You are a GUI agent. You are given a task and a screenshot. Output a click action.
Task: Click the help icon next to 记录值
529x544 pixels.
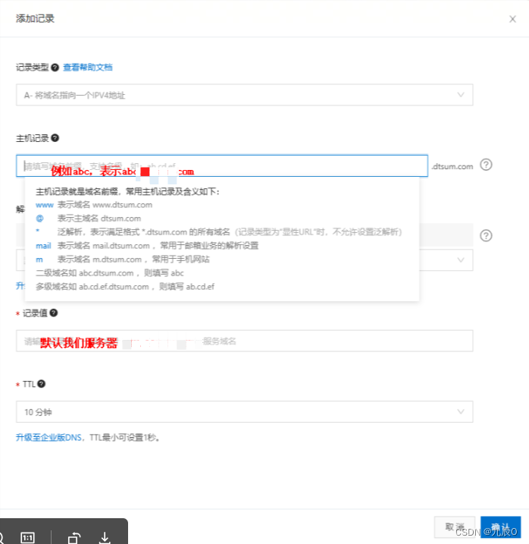click(53, 313)
